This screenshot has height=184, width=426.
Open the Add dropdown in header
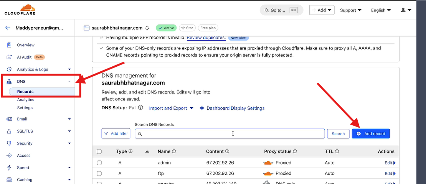322,10
